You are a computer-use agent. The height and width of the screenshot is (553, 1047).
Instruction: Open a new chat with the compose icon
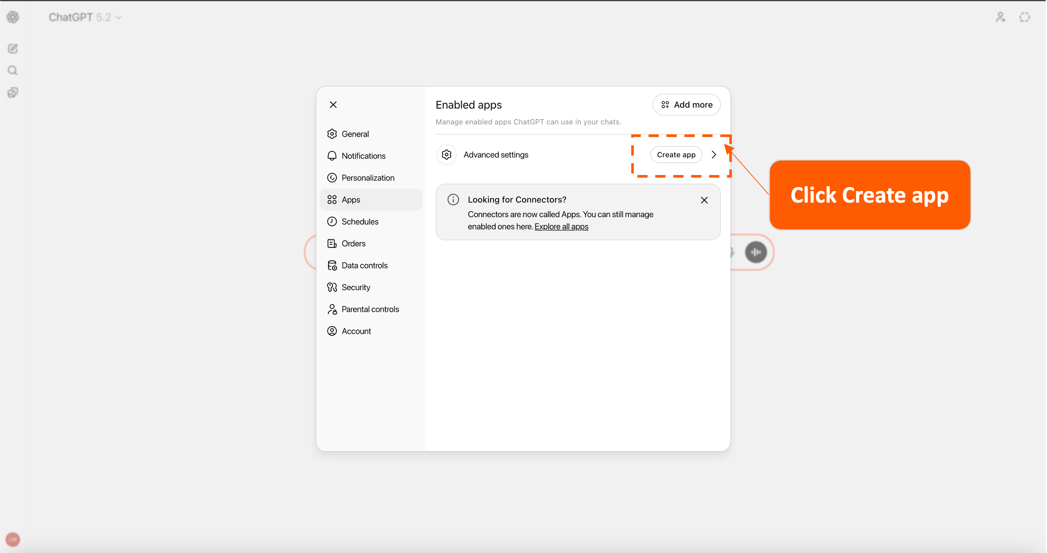[13, 48]
